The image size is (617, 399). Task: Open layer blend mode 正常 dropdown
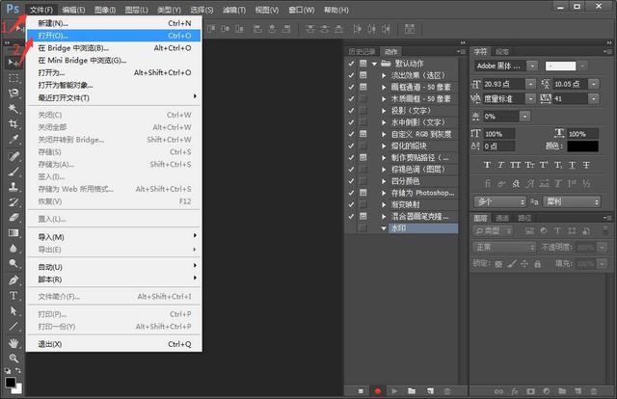coord(504,247)
